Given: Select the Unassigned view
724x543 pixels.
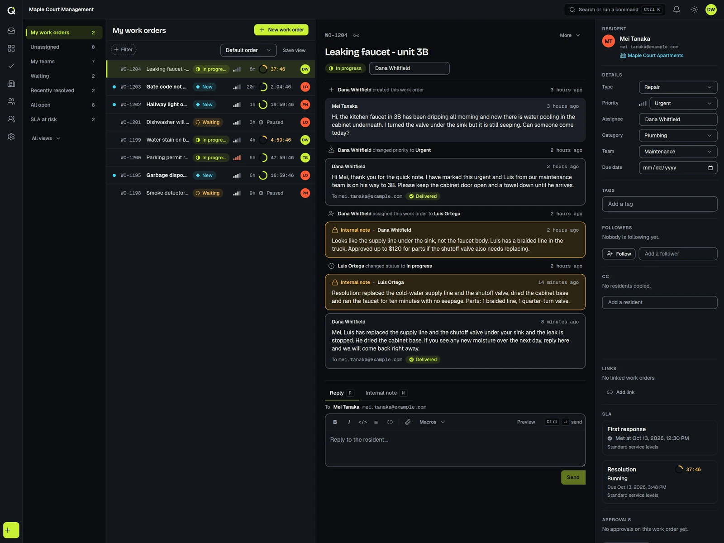Looking at the screenshot, I should tap(63, 47).
